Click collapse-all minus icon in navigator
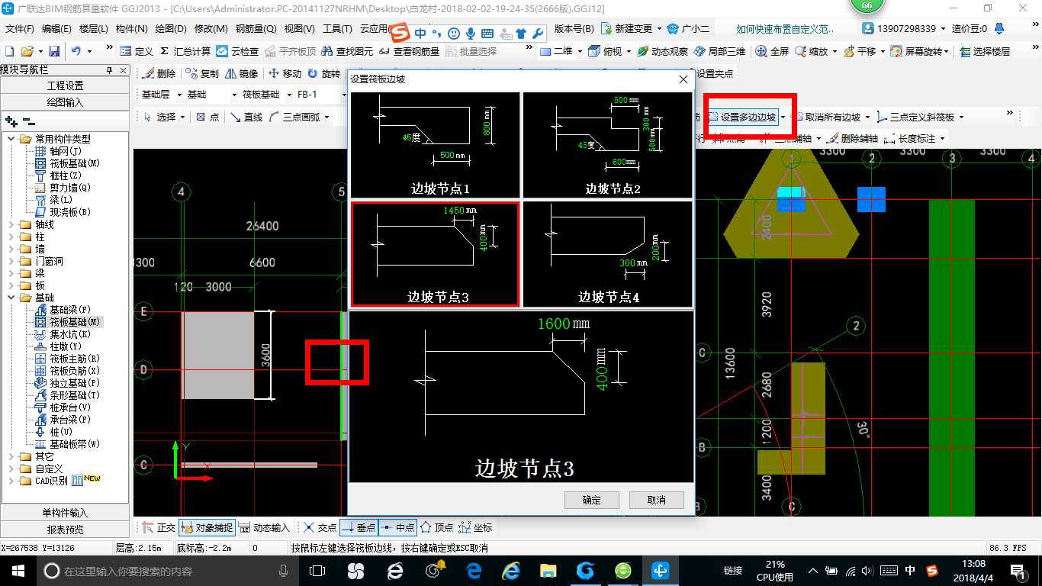1042x586 pixels. (28, 121)
